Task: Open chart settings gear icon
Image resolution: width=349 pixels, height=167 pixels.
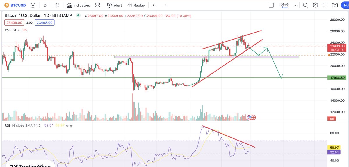Action: [315, 5]
